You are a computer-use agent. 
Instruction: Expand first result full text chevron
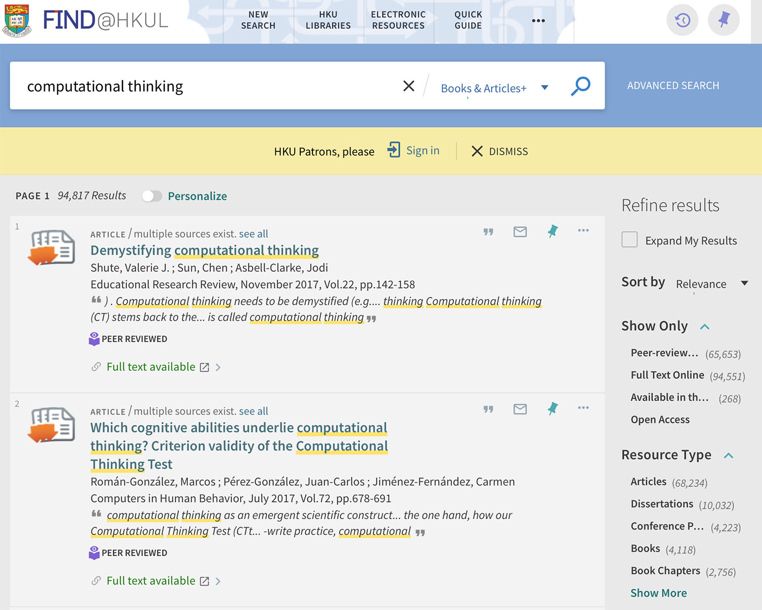pos(218,367)
